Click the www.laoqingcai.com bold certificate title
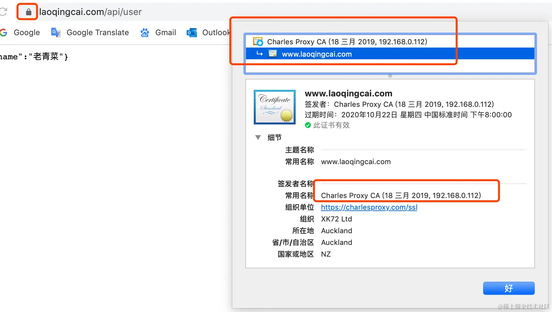This screenshot has width=552, height=312. pos(348,93)
